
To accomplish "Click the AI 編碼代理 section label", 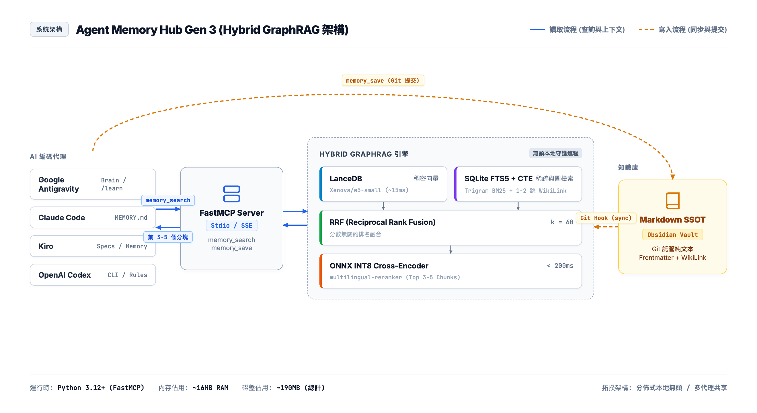I will 48,156.
